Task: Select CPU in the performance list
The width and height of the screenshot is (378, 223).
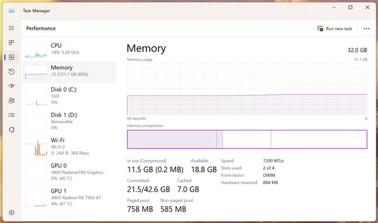Action: coord(69,50)
